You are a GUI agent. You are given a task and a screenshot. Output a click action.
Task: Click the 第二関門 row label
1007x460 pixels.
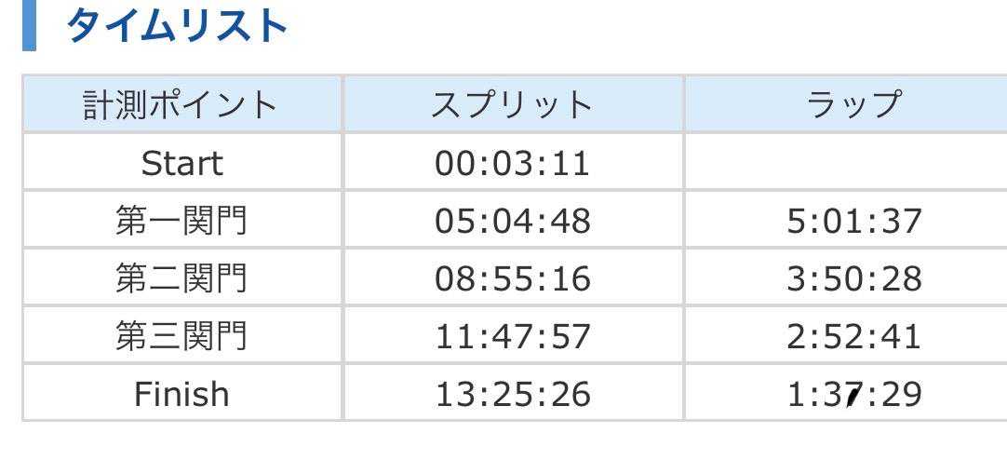point(181,279)
